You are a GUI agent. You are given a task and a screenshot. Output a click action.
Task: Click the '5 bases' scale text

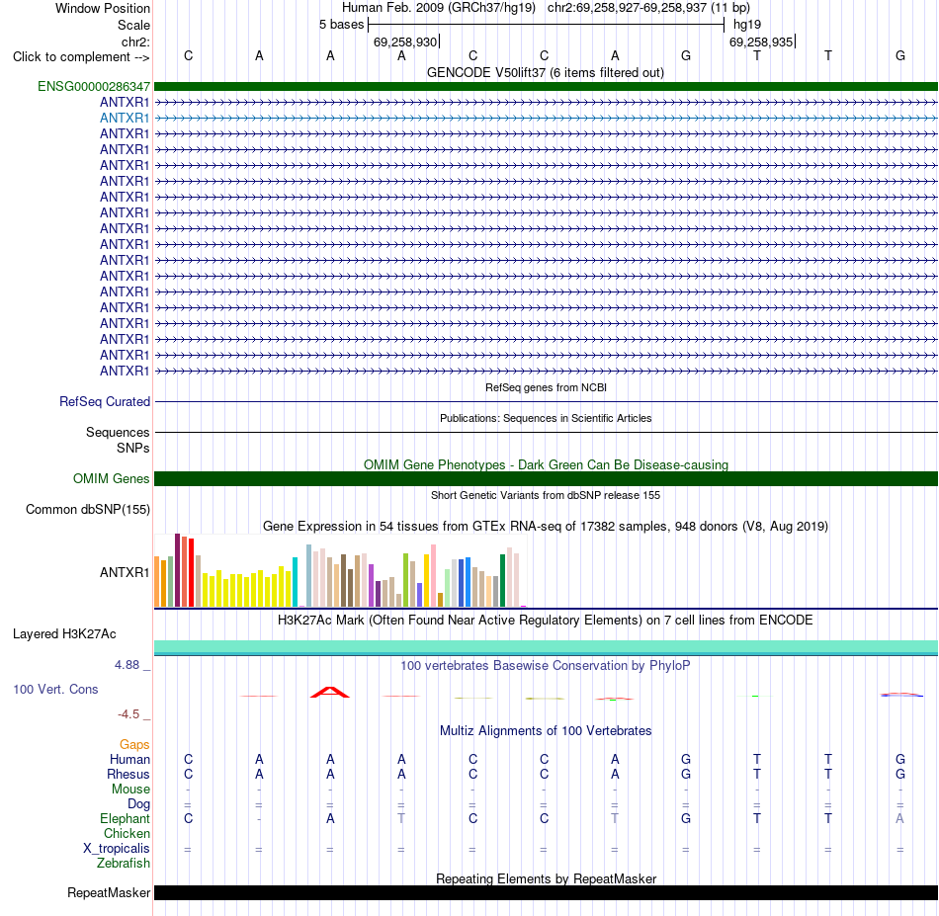coord(341,25)
